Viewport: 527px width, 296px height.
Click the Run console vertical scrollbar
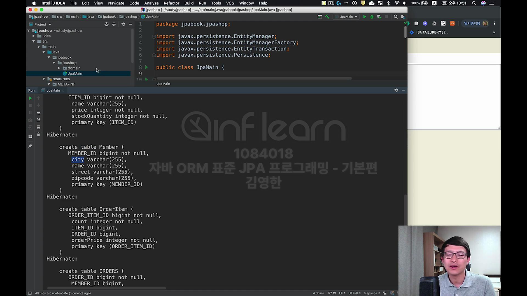tap(405, 209)
